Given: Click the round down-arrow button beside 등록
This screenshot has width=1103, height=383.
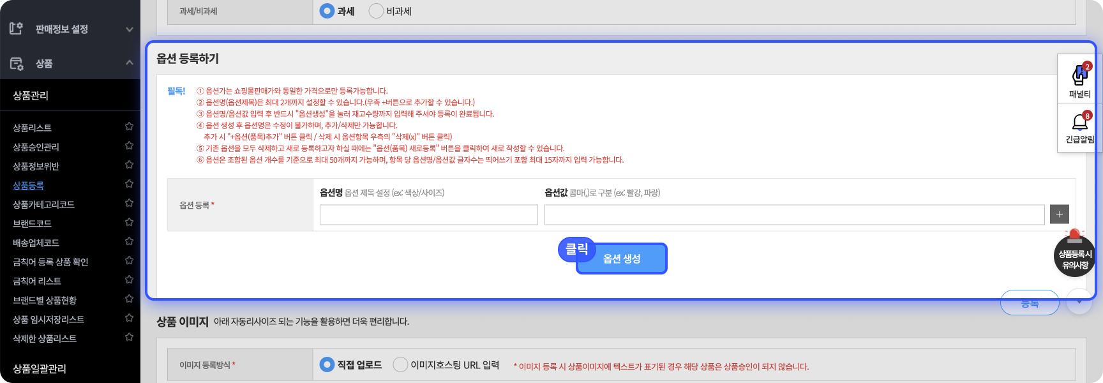Looking at the screenshot, I should (1079, 302).
